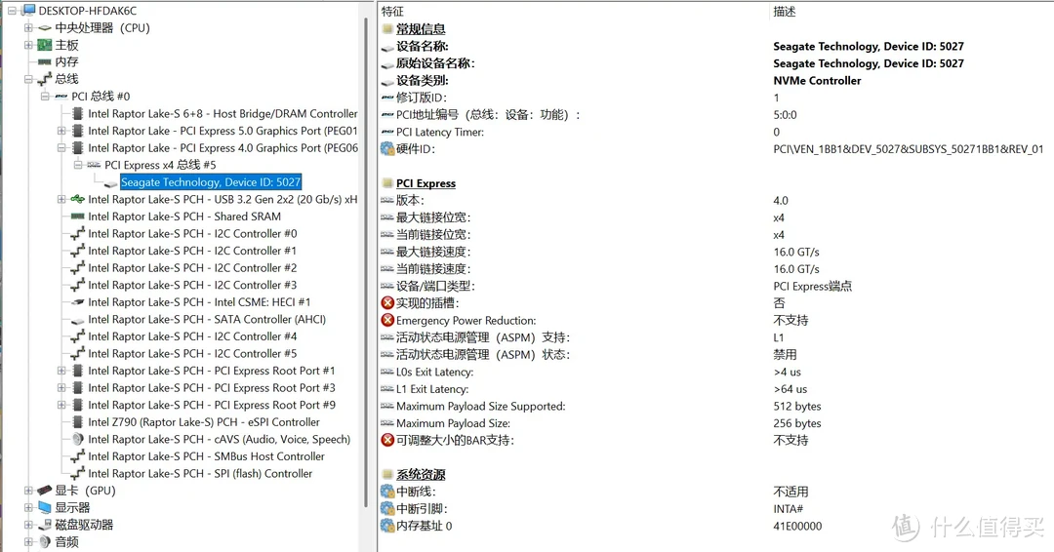
Task: Click the 系统资源 section heading
Action: click(421, 474)
